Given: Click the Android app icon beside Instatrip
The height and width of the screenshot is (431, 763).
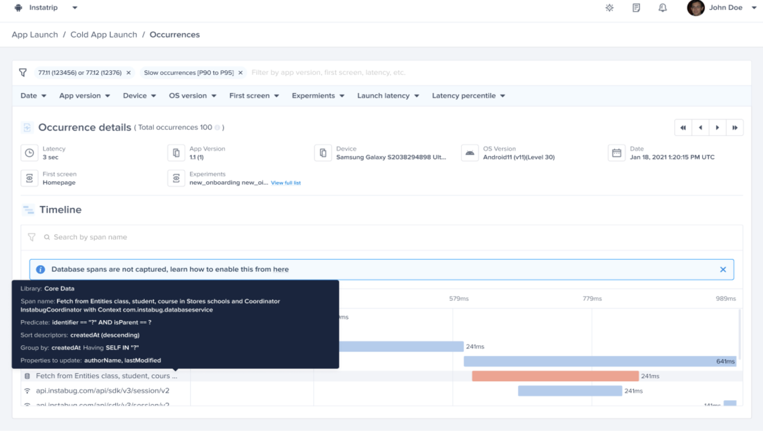Looking at the screenshot, I should tap(18, 8).
